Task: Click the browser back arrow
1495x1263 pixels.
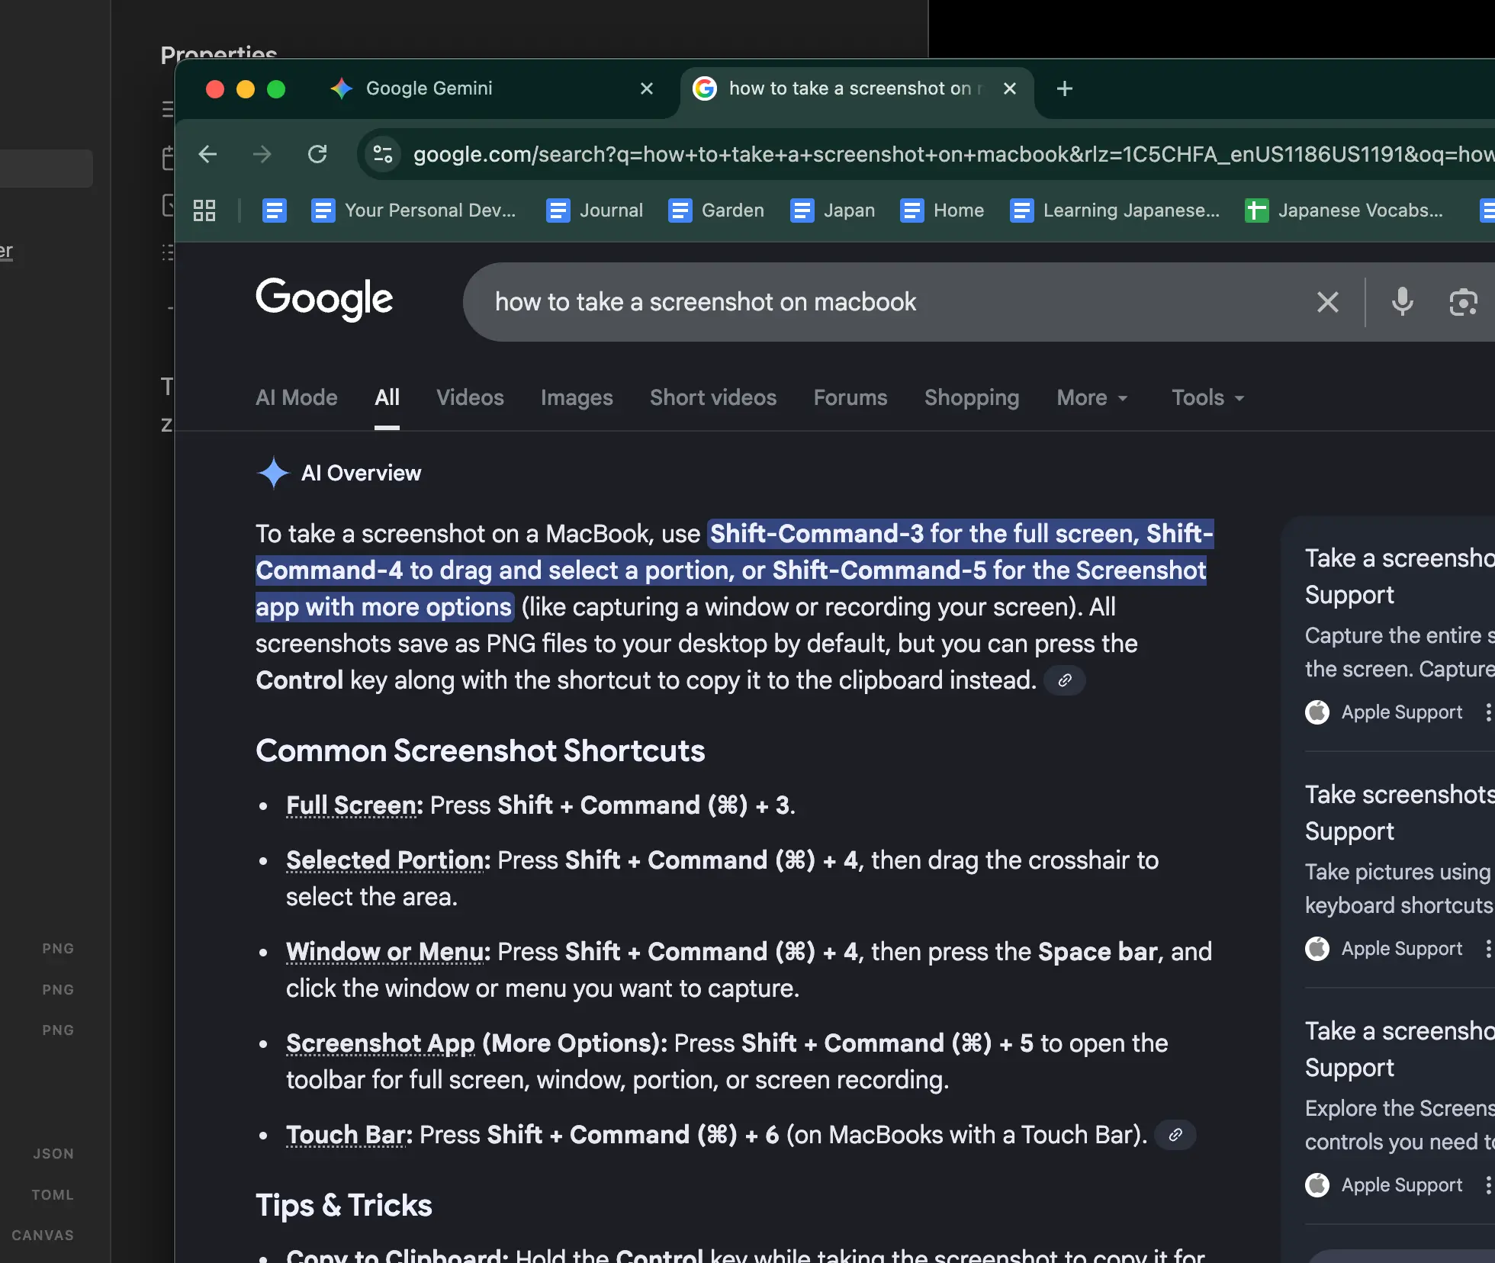Action: (207, 155)
